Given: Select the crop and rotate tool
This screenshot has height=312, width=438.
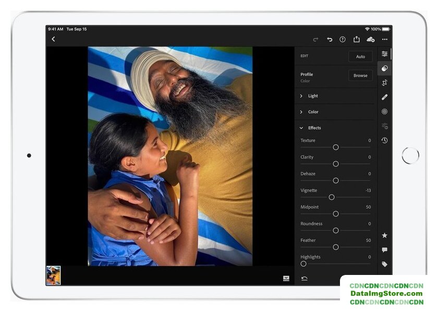Looking at the screenshot, I should tap(385, 83).
